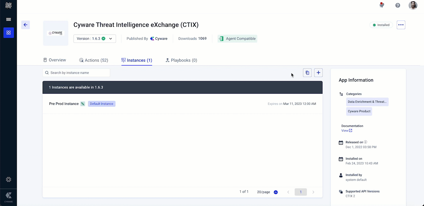Screen dimensions: 424x206
Task: Switch to the Actions (52) tab
Action: point(94,60)
